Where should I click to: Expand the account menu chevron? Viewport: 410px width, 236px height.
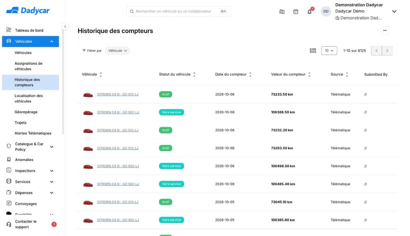click(394, 11)
